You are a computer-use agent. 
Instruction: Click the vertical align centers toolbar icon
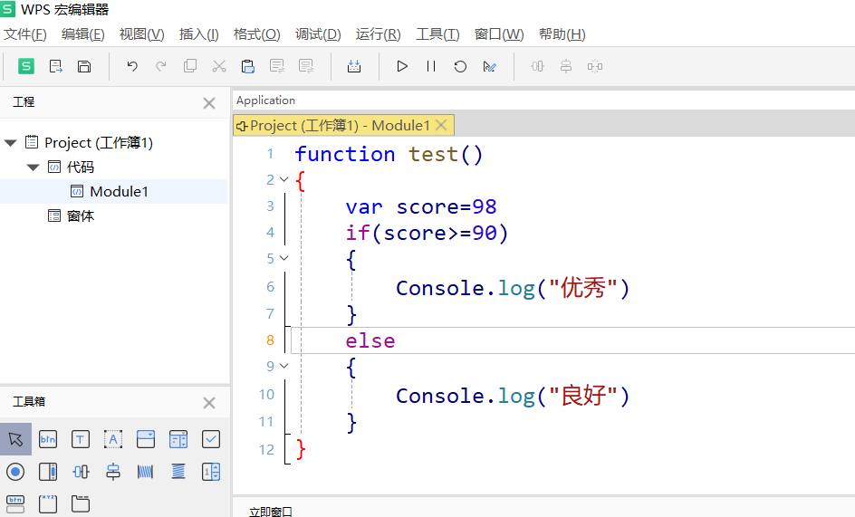[x=566, y=66]
